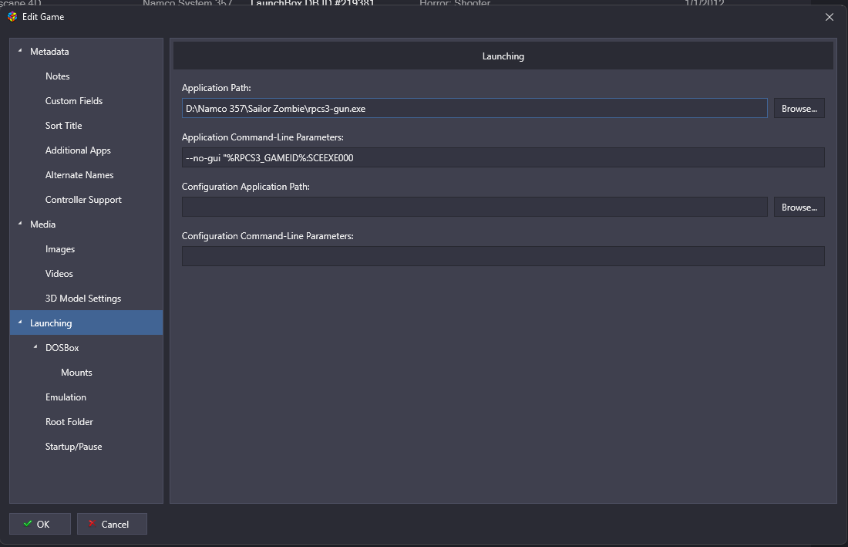Open the Mounts page
Screen dimensions: 848x547
[x=76, y=372]
